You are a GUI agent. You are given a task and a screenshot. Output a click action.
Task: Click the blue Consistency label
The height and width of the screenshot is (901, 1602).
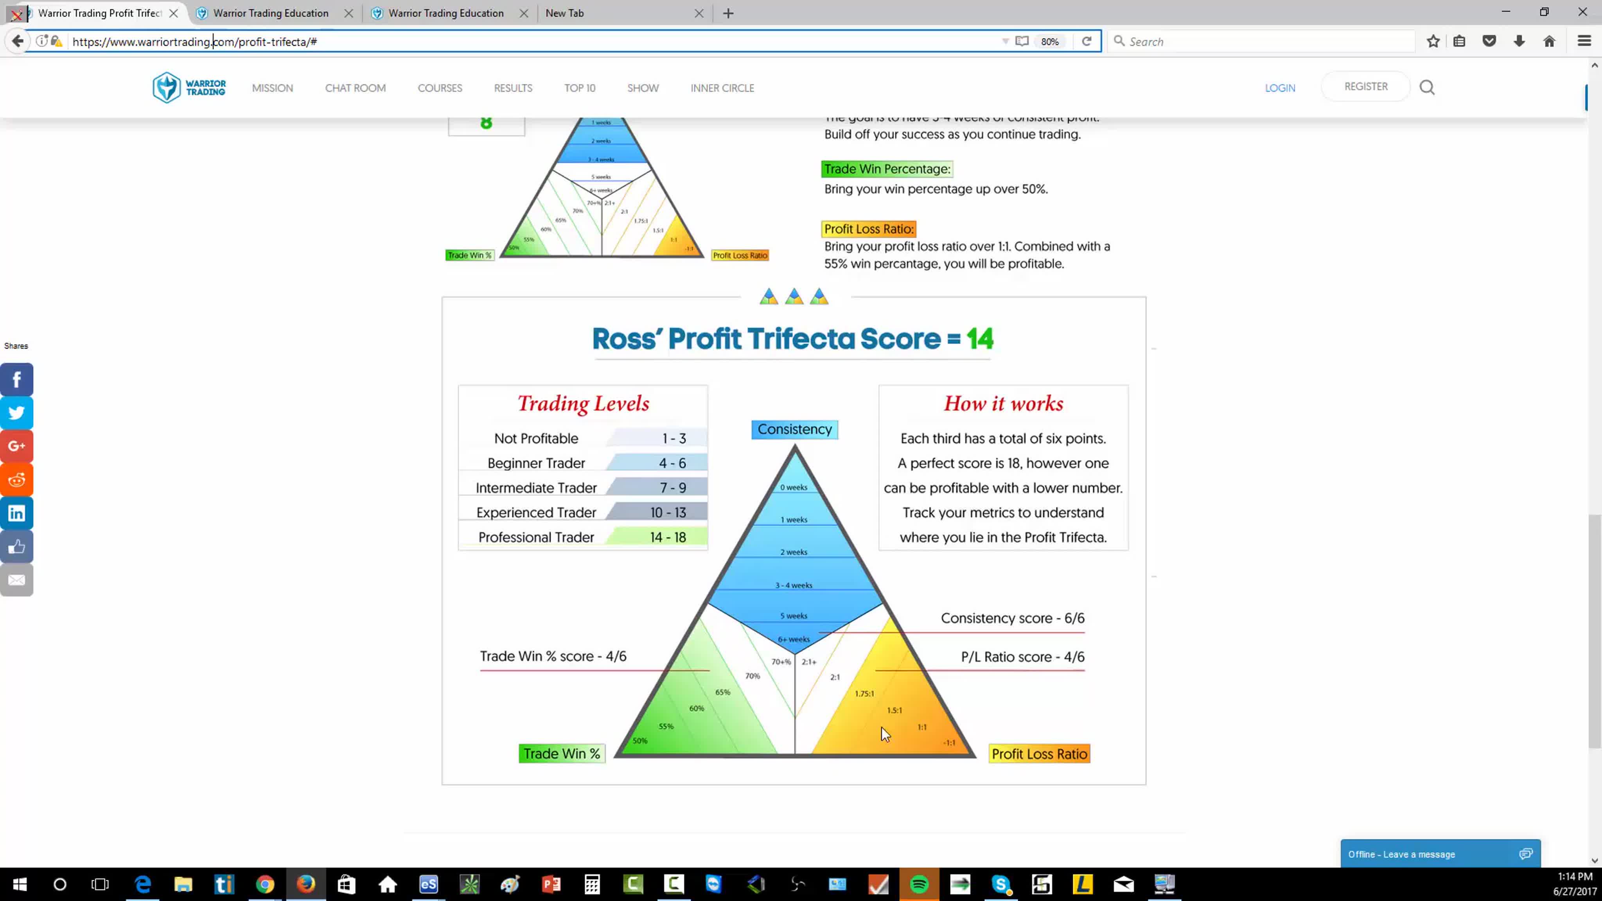pos(794,430)
